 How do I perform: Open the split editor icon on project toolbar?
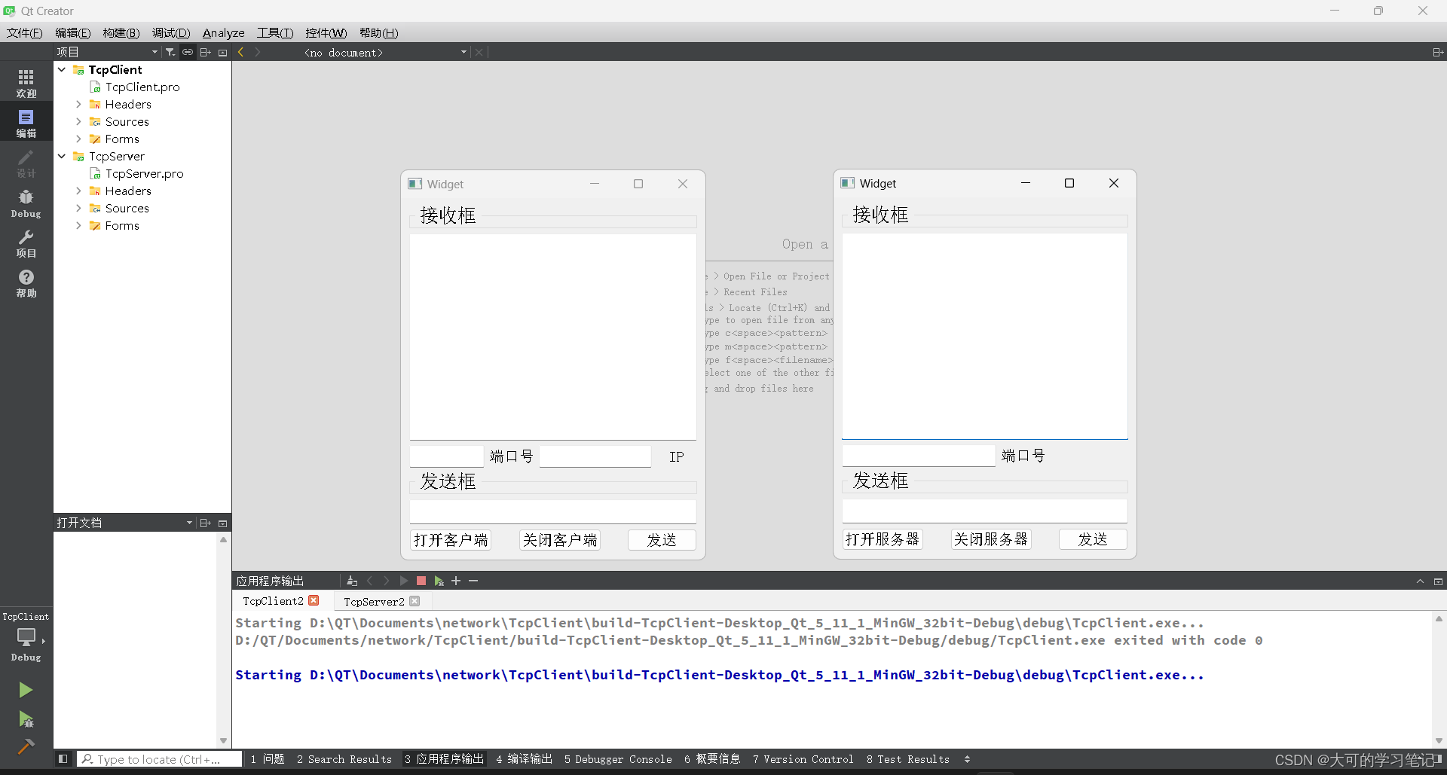[205, 52]
